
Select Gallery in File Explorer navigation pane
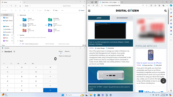pos(7,18)
